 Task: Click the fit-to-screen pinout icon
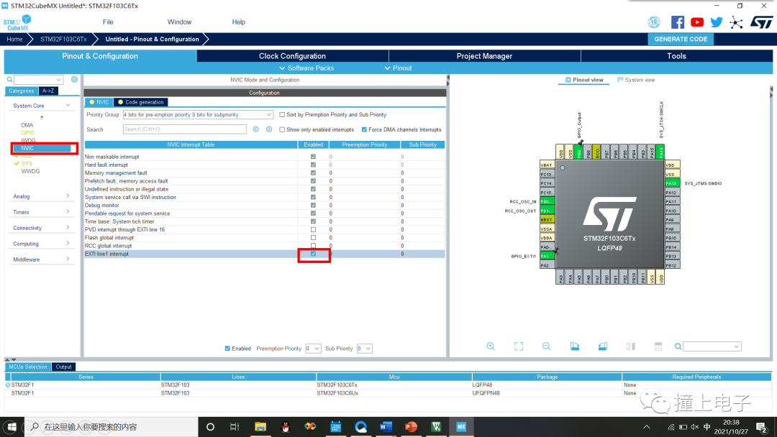(519, 346)
